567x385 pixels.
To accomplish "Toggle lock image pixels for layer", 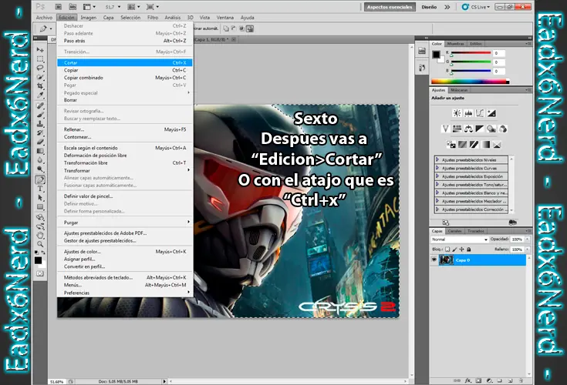I will click(454, 249).
